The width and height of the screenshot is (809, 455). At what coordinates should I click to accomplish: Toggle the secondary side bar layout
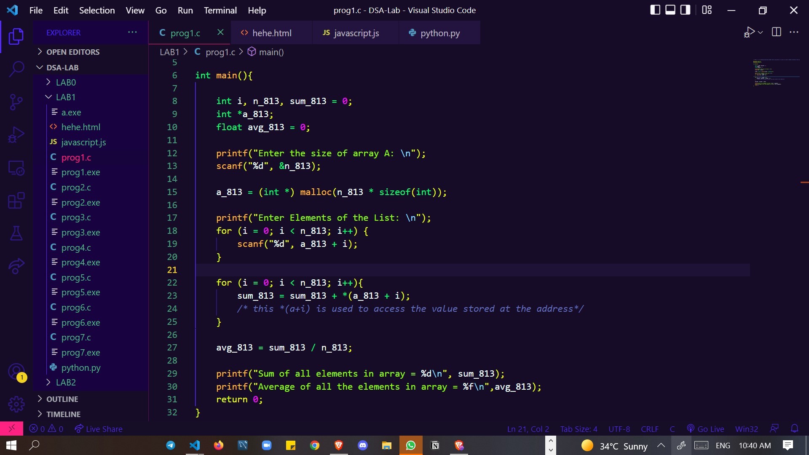coord(686,10)
